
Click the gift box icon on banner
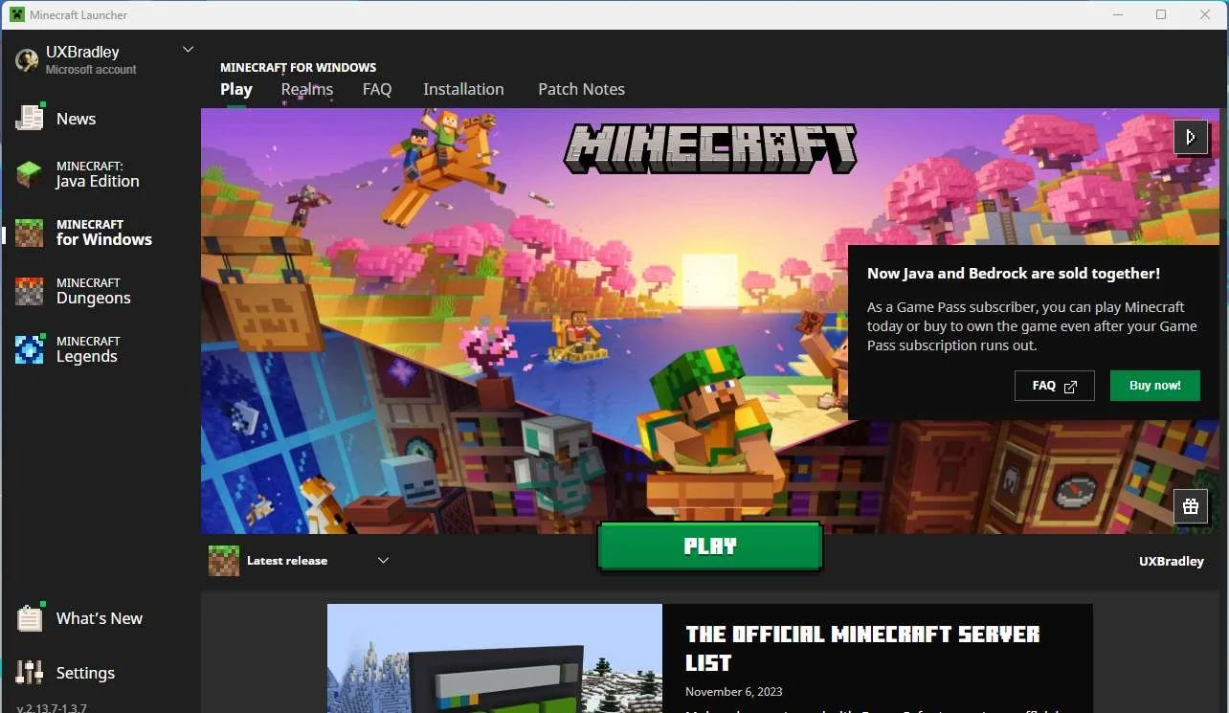pyautogui.click(x=1191, y=506)
